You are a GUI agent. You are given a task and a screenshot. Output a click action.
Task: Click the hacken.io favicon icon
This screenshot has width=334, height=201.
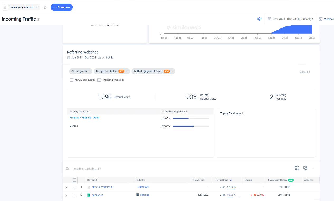click(89, 195)
